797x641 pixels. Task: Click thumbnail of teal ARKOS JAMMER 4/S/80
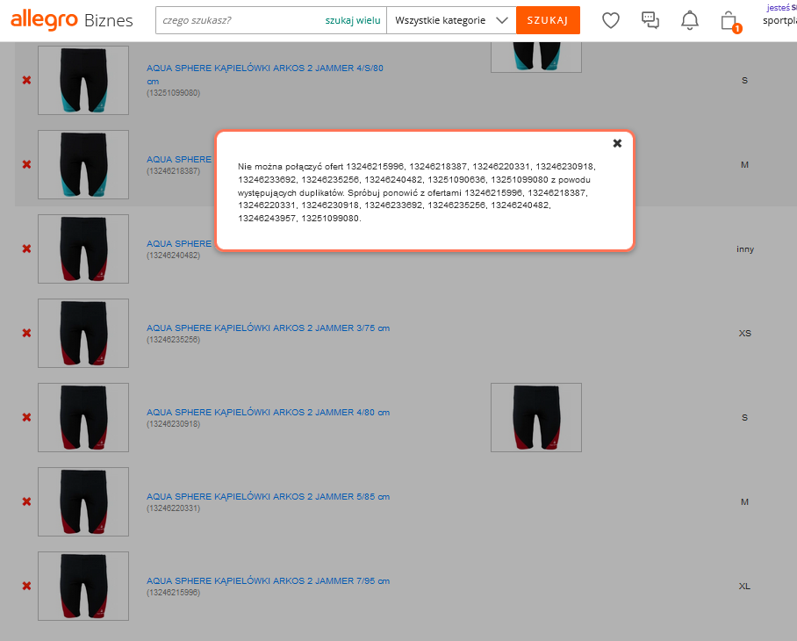[83, 80]
